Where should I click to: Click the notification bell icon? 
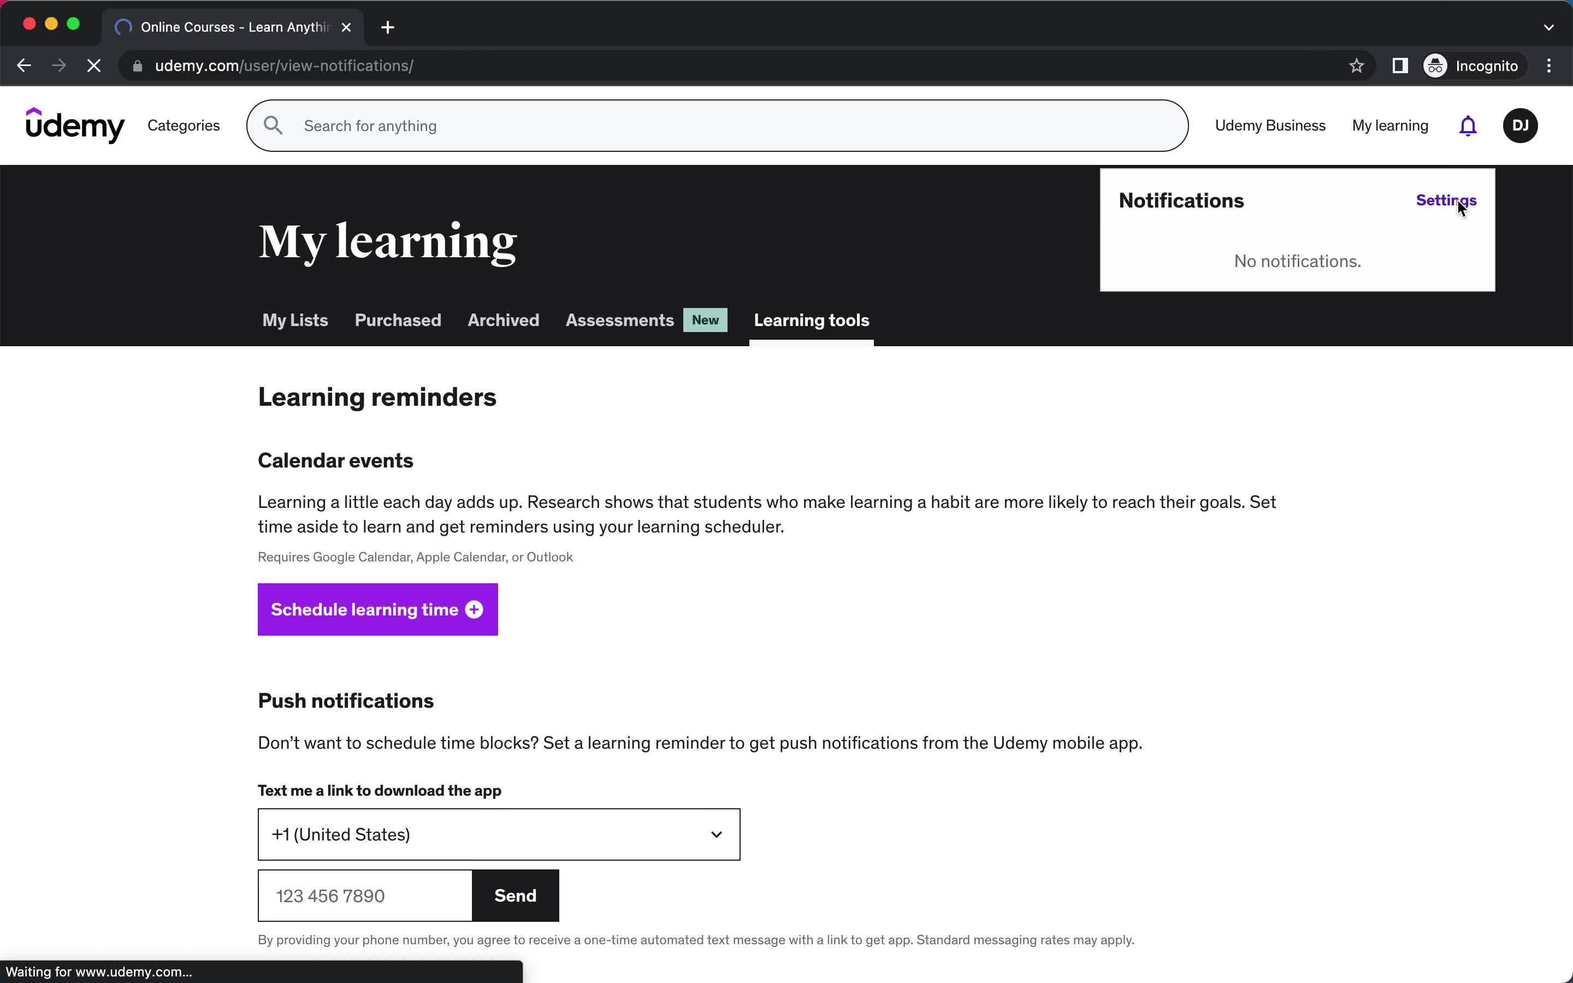coord(1468,126)
